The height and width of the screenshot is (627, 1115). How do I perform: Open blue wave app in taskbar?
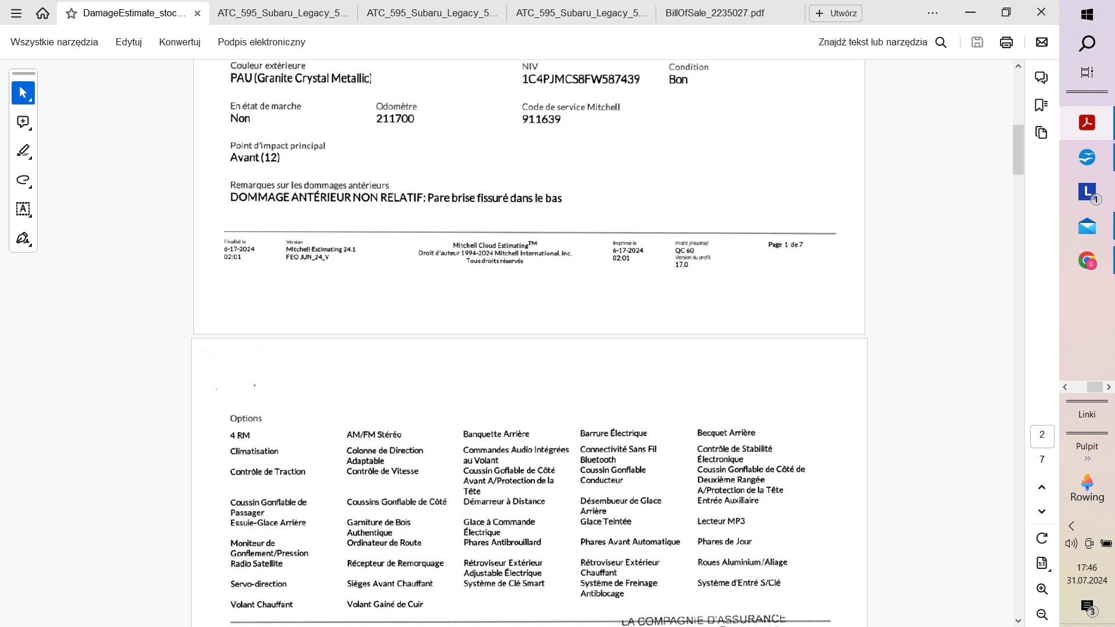(x=1087, y=157)
